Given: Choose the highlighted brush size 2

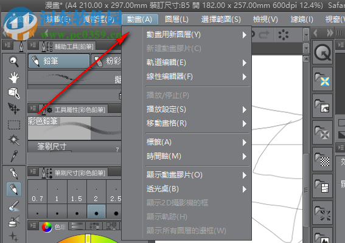Looking at the screenshot, I should 96,211.
